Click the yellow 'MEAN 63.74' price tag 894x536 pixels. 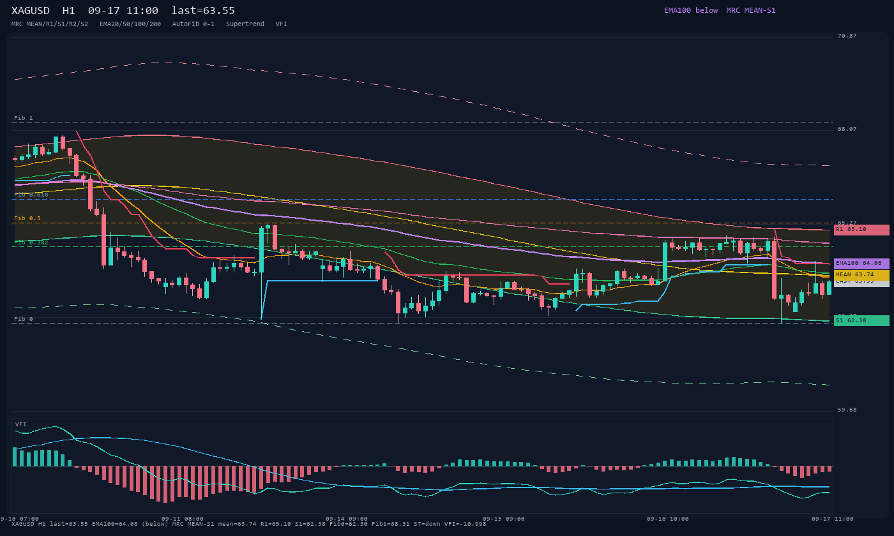pos(861,275)
